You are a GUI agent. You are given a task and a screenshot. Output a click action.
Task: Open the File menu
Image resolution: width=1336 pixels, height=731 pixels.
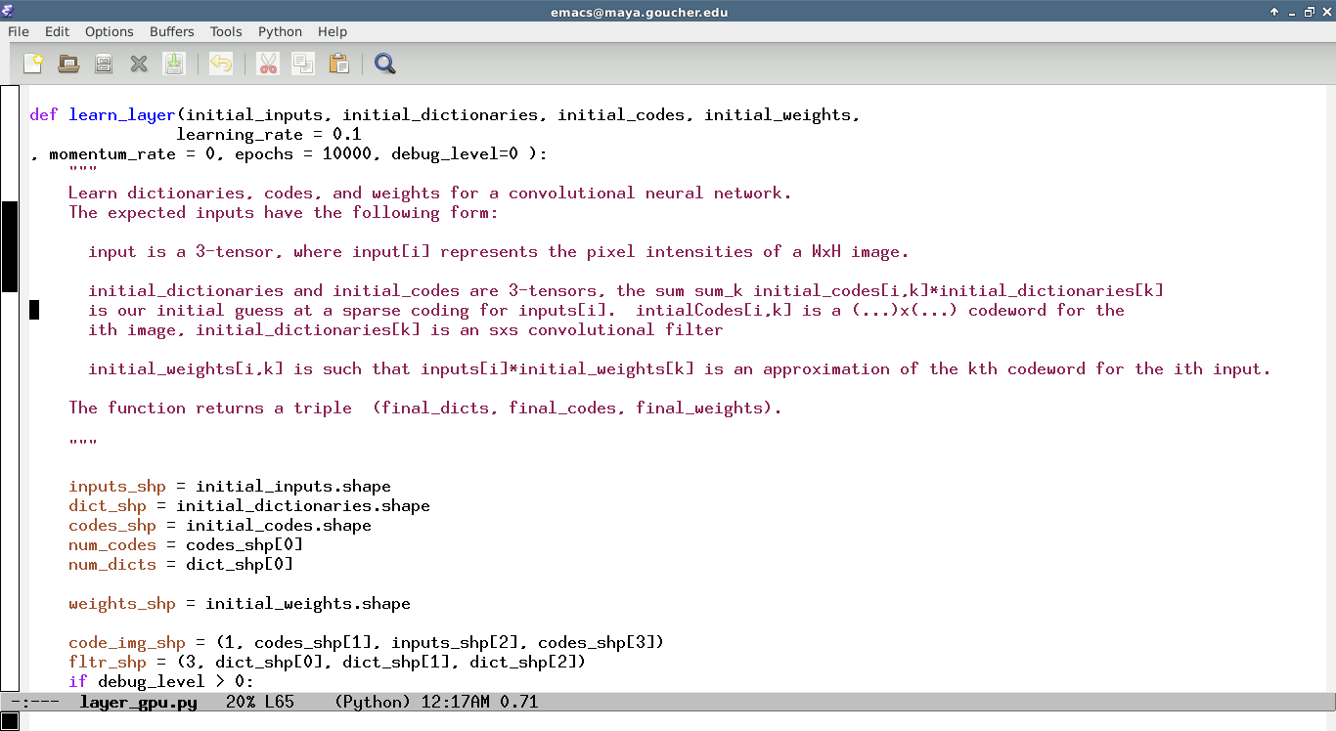[x=19, y=31]
